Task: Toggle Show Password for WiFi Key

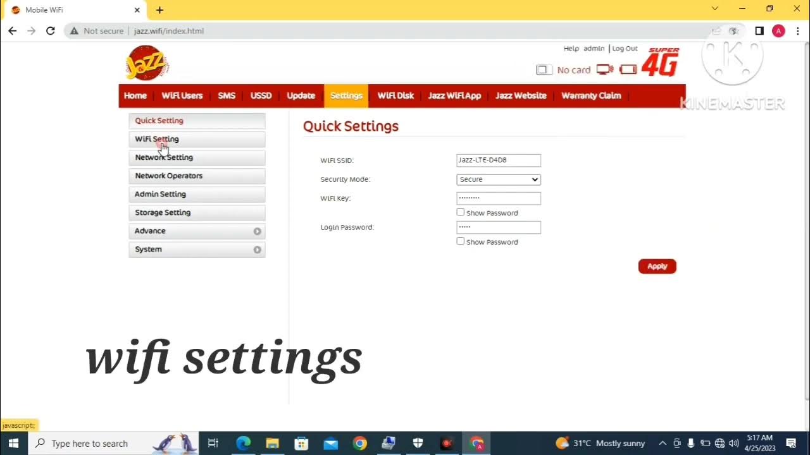Action: (x=461, y=212)
